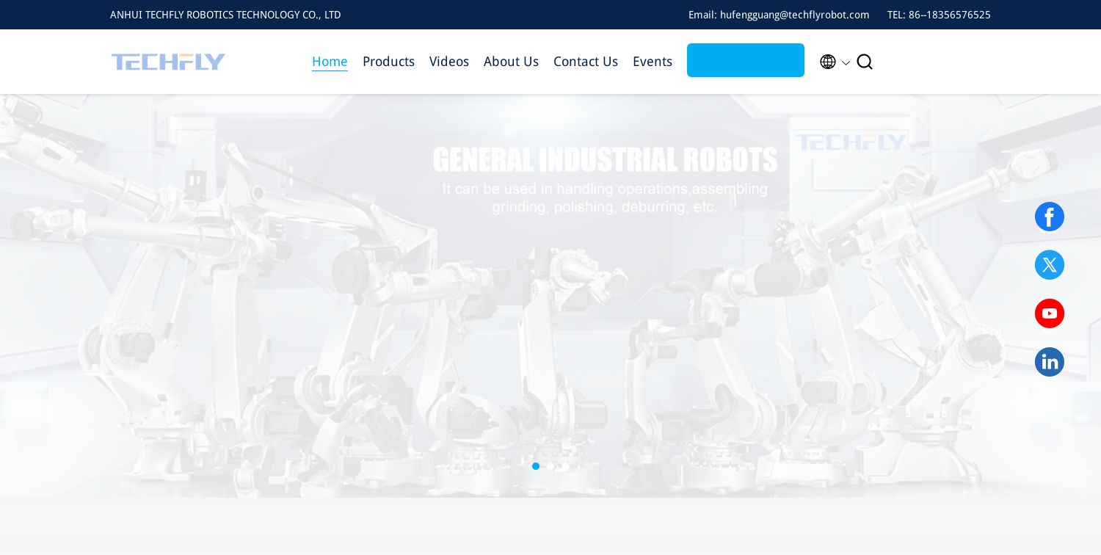Click the Contact Us link
1101x555 pixels.
click(585, 62)
